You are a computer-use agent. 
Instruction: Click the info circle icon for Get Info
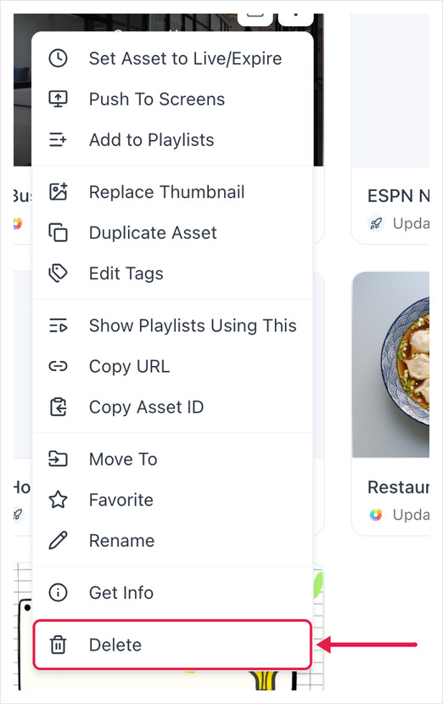(x=58, y=593)
